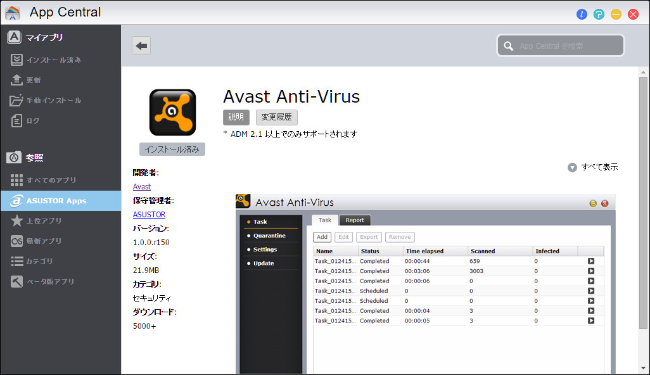Click the App Central search field
This screenshot has width=650, height=375.
click(560, 45)
